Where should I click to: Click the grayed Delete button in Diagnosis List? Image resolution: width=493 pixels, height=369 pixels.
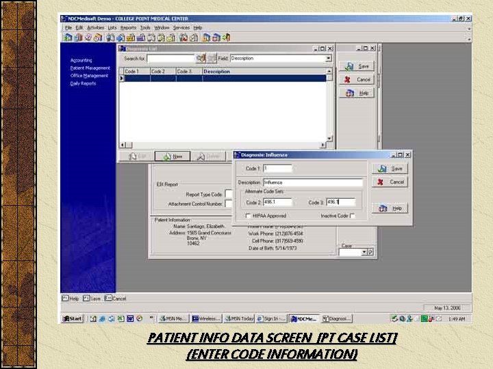208,156
